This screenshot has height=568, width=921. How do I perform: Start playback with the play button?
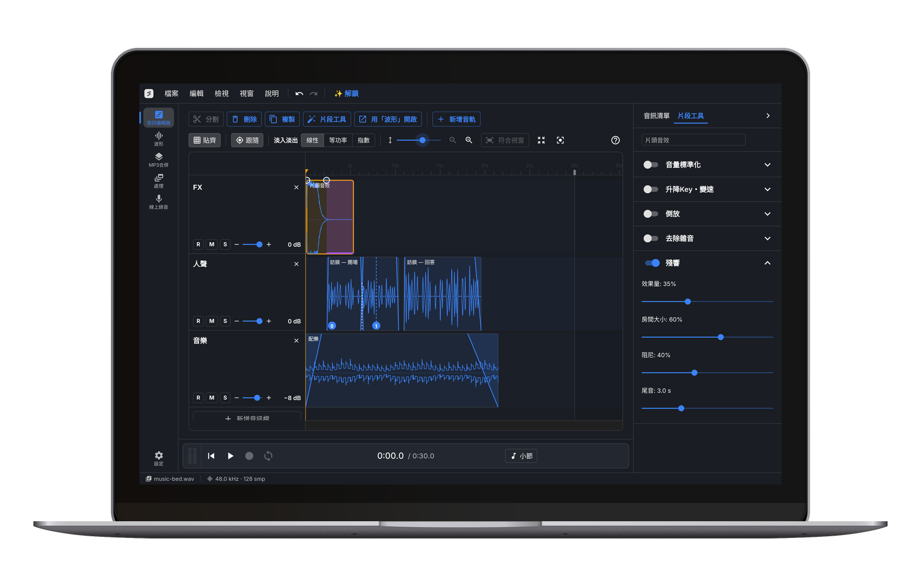[x=230, y=456]
